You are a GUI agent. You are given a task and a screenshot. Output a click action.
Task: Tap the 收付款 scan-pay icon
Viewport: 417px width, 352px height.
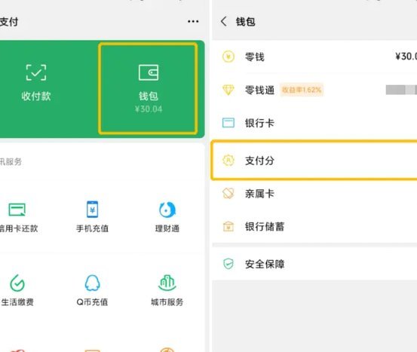pos(36,72)
